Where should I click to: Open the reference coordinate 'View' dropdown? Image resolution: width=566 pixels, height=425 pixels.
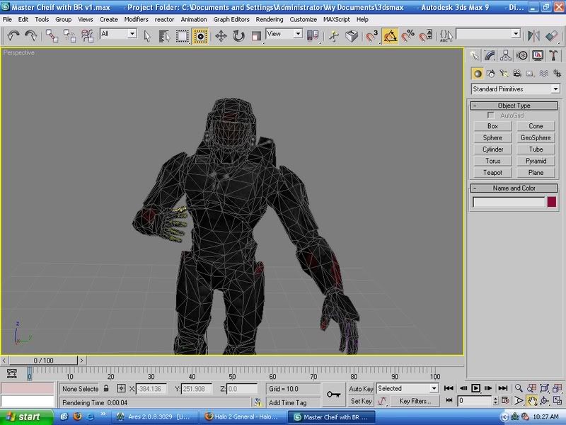tap(284, 34)
